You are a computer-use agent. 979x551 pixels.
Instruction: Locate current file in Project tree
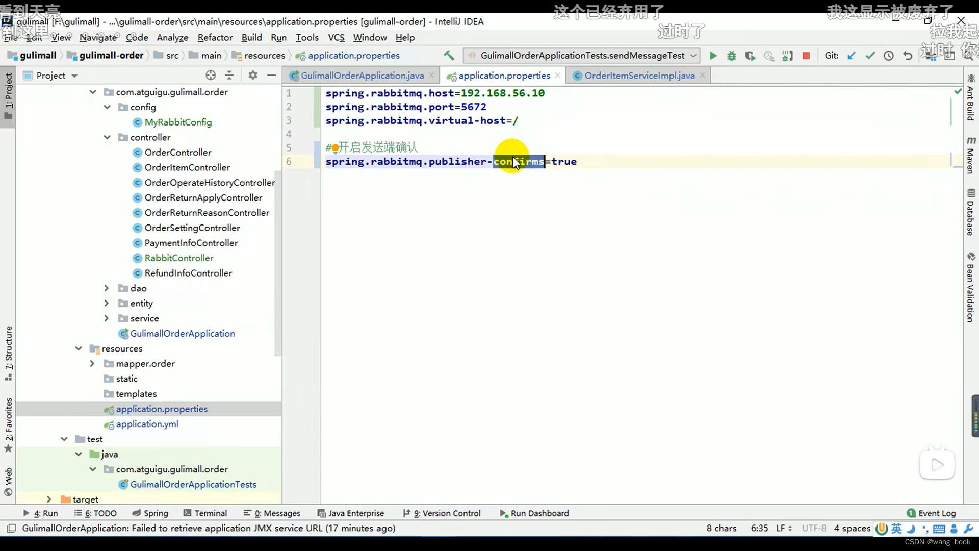[211, 76]
